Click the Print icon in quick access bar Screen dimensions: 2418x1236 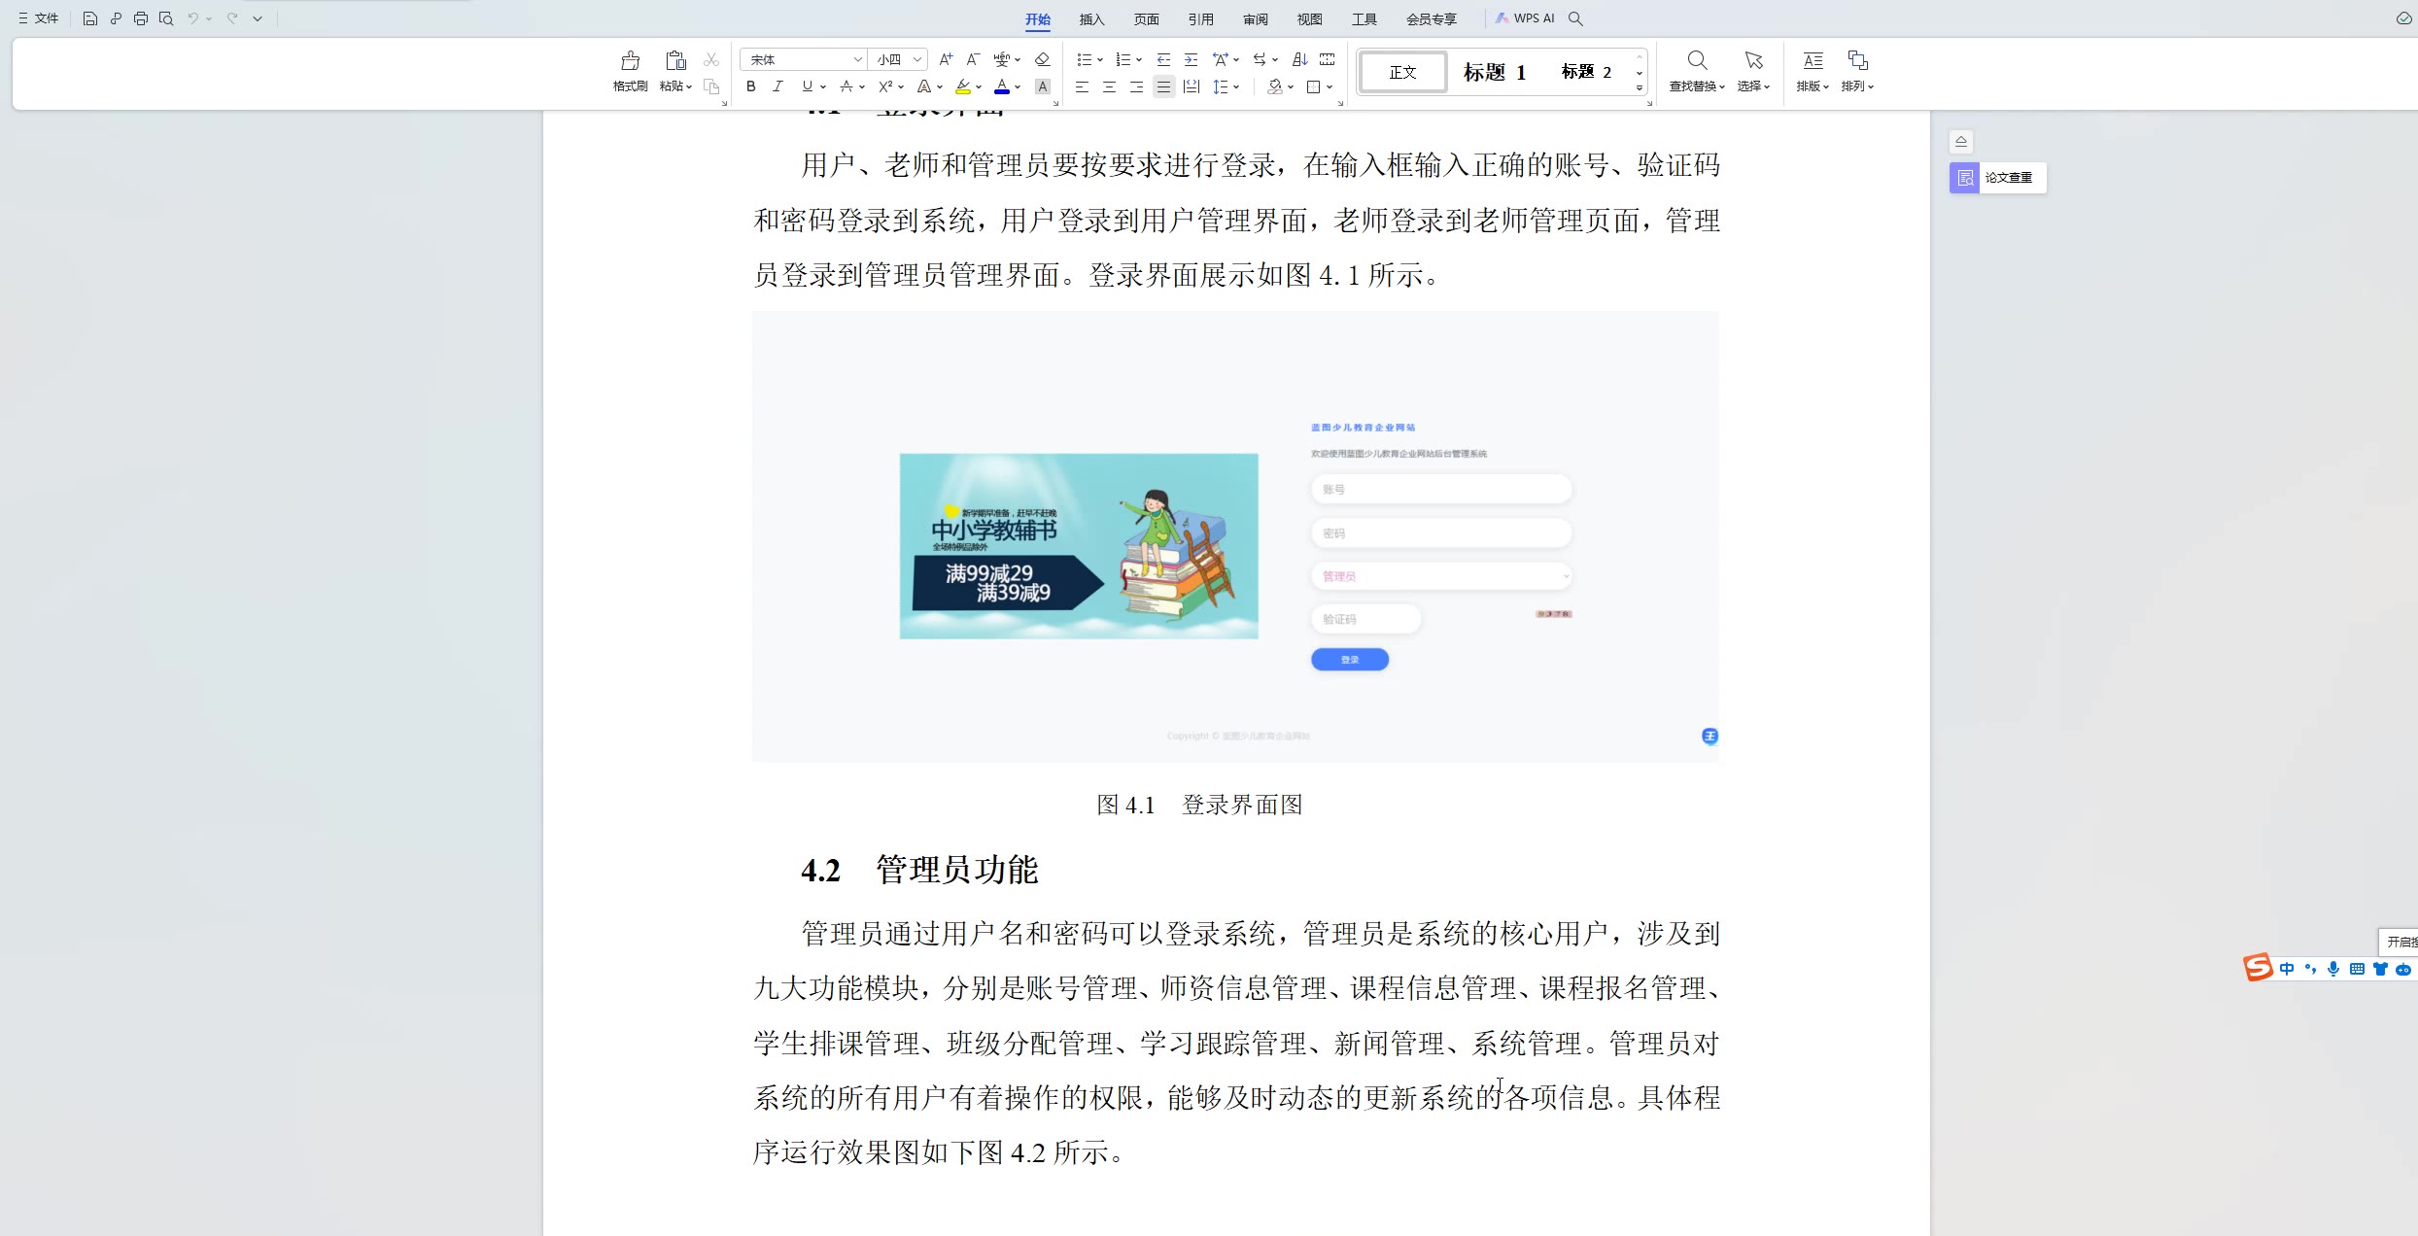pyautogui.click(x=141, y=18)
